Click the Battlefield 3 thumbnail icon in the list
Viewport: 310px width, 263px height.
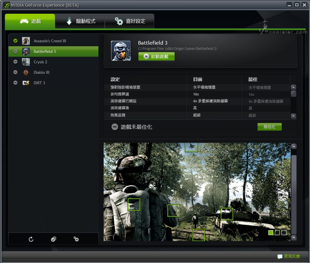coord(26,51)
